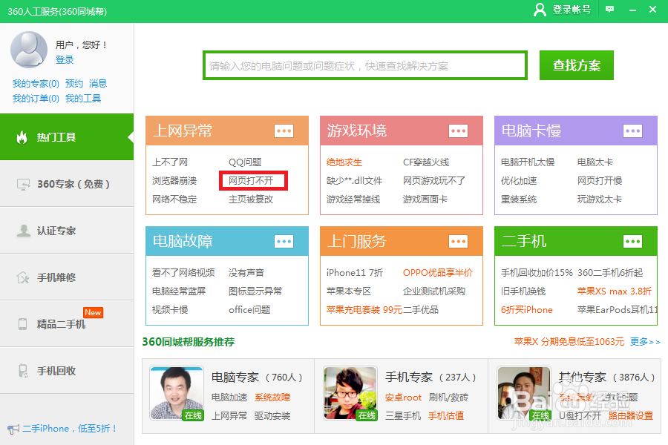Click the user avatar picture

pos(29,50)
